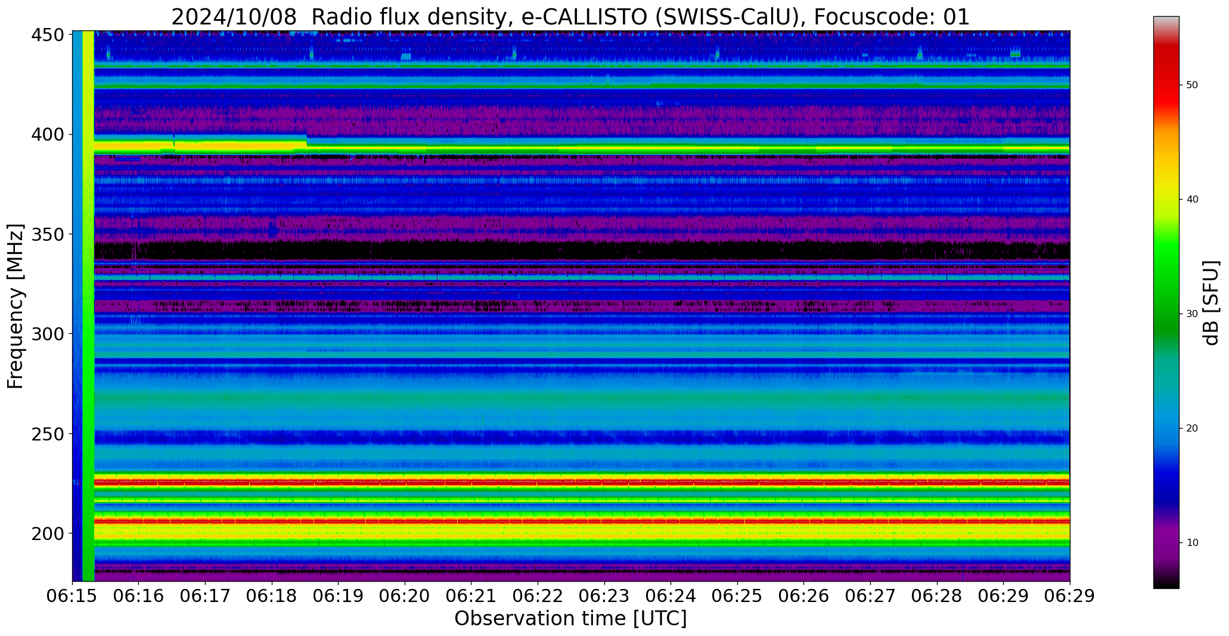Click the 350 frequency tick label
1229x636 pixels.
pos(48,234)
